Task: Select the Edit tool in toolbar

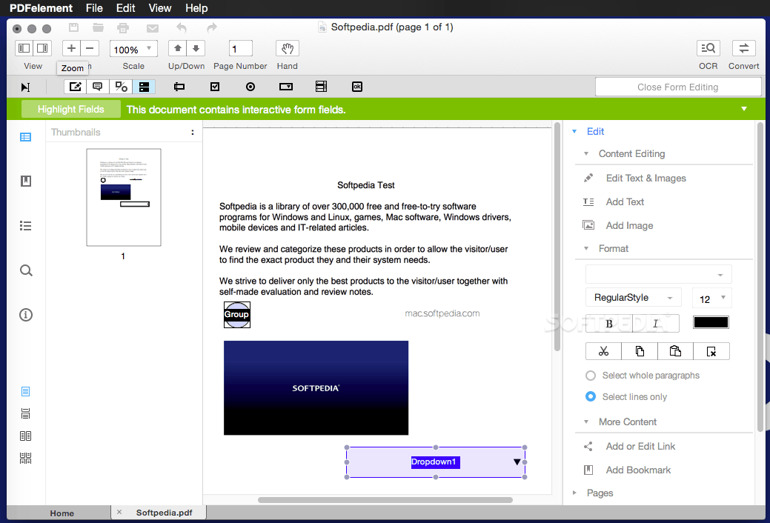Action: pos(75,87)
